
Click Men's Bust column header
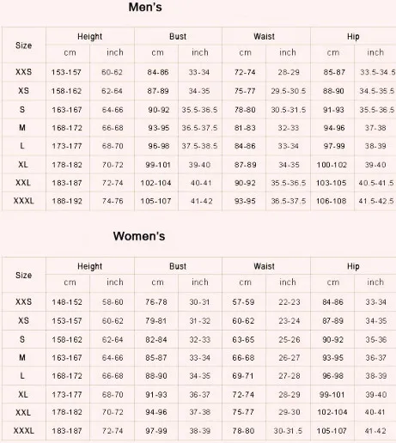tap(178, 36)
